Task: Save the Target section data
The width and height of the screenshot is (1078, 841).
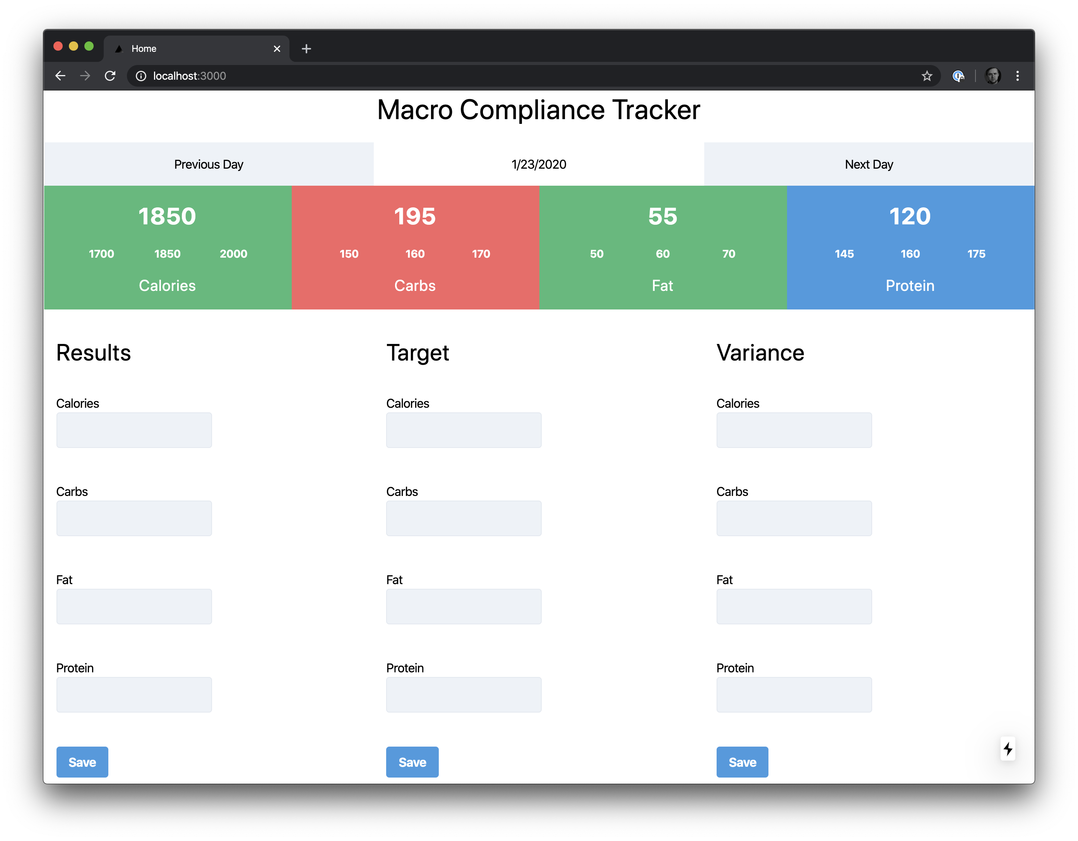Action: coord(412,762)
